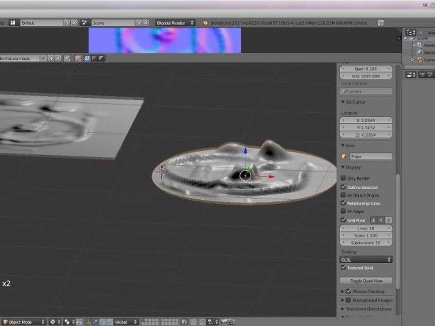Switch to the Render properties tab icon
The width and height of the screenshot is (435, 326).
point(422,75)
